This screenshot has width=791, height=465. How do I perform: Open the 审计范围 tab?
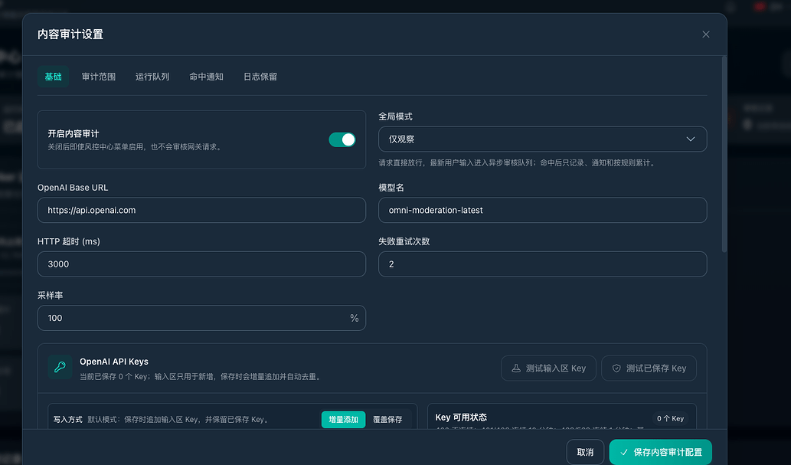click(x=99, y=77)
